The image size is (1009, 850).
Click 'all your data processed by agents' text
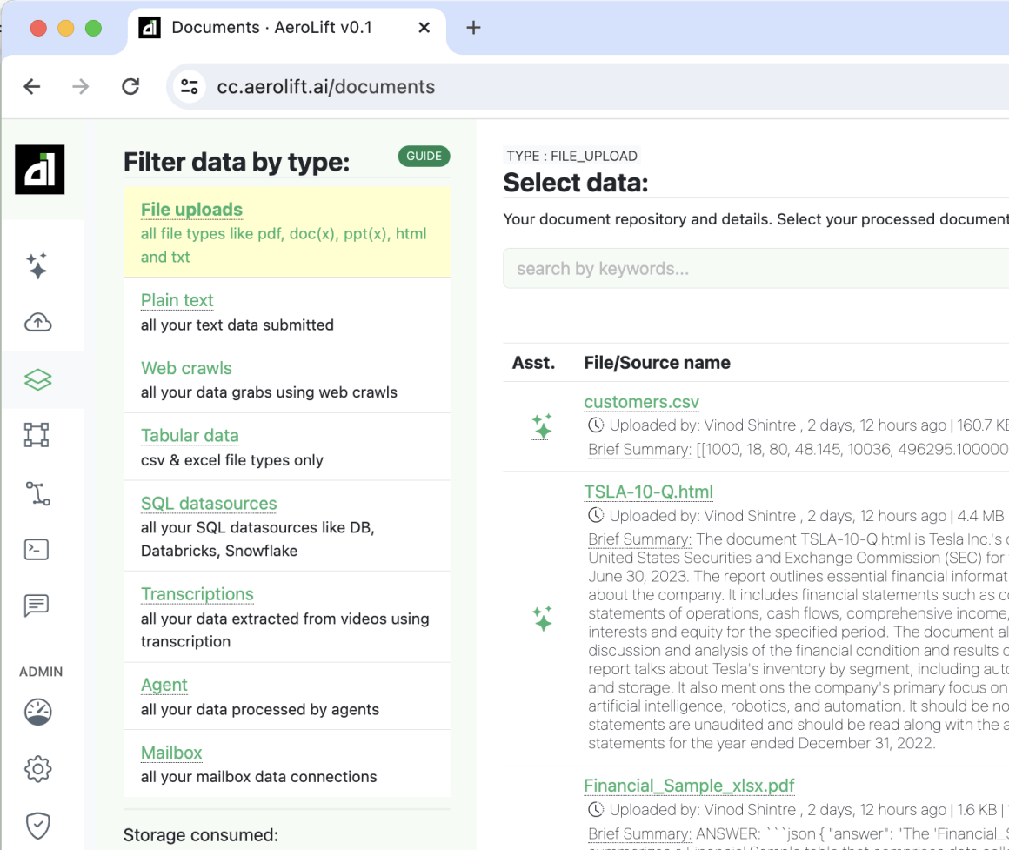pyautogui.click(x=260, y=710)
